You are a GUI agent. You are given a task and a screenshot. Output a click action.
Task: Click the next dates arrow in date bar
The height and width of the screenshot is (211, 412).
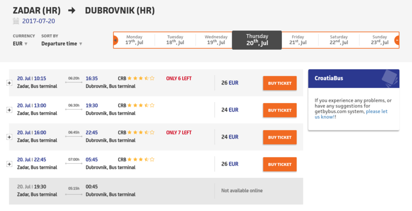click(397, 40)
